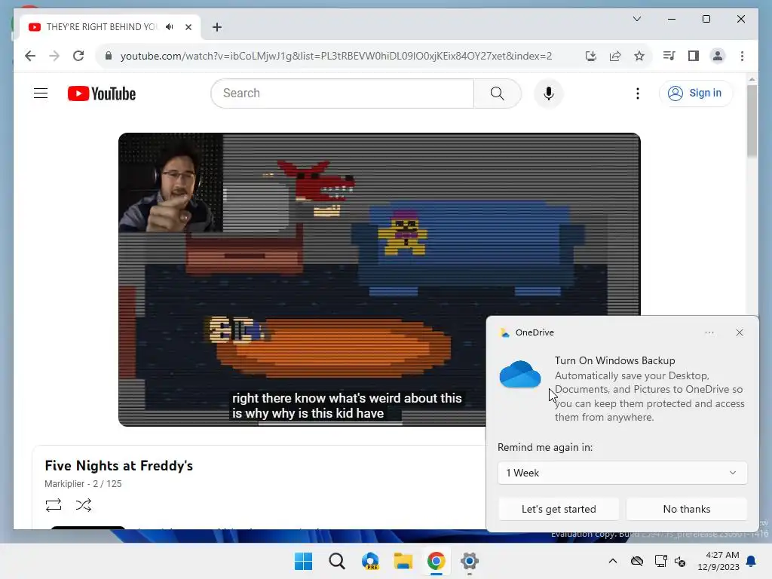Focus the YouTube Search field

343,93
